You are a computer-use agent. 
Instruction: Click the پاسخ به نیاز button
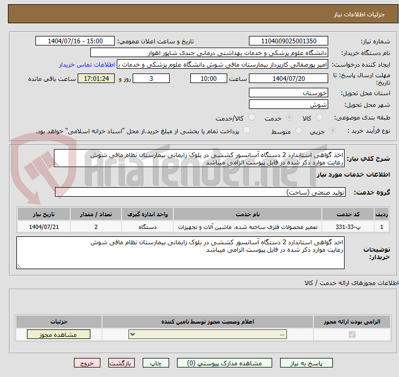point(307,363)
